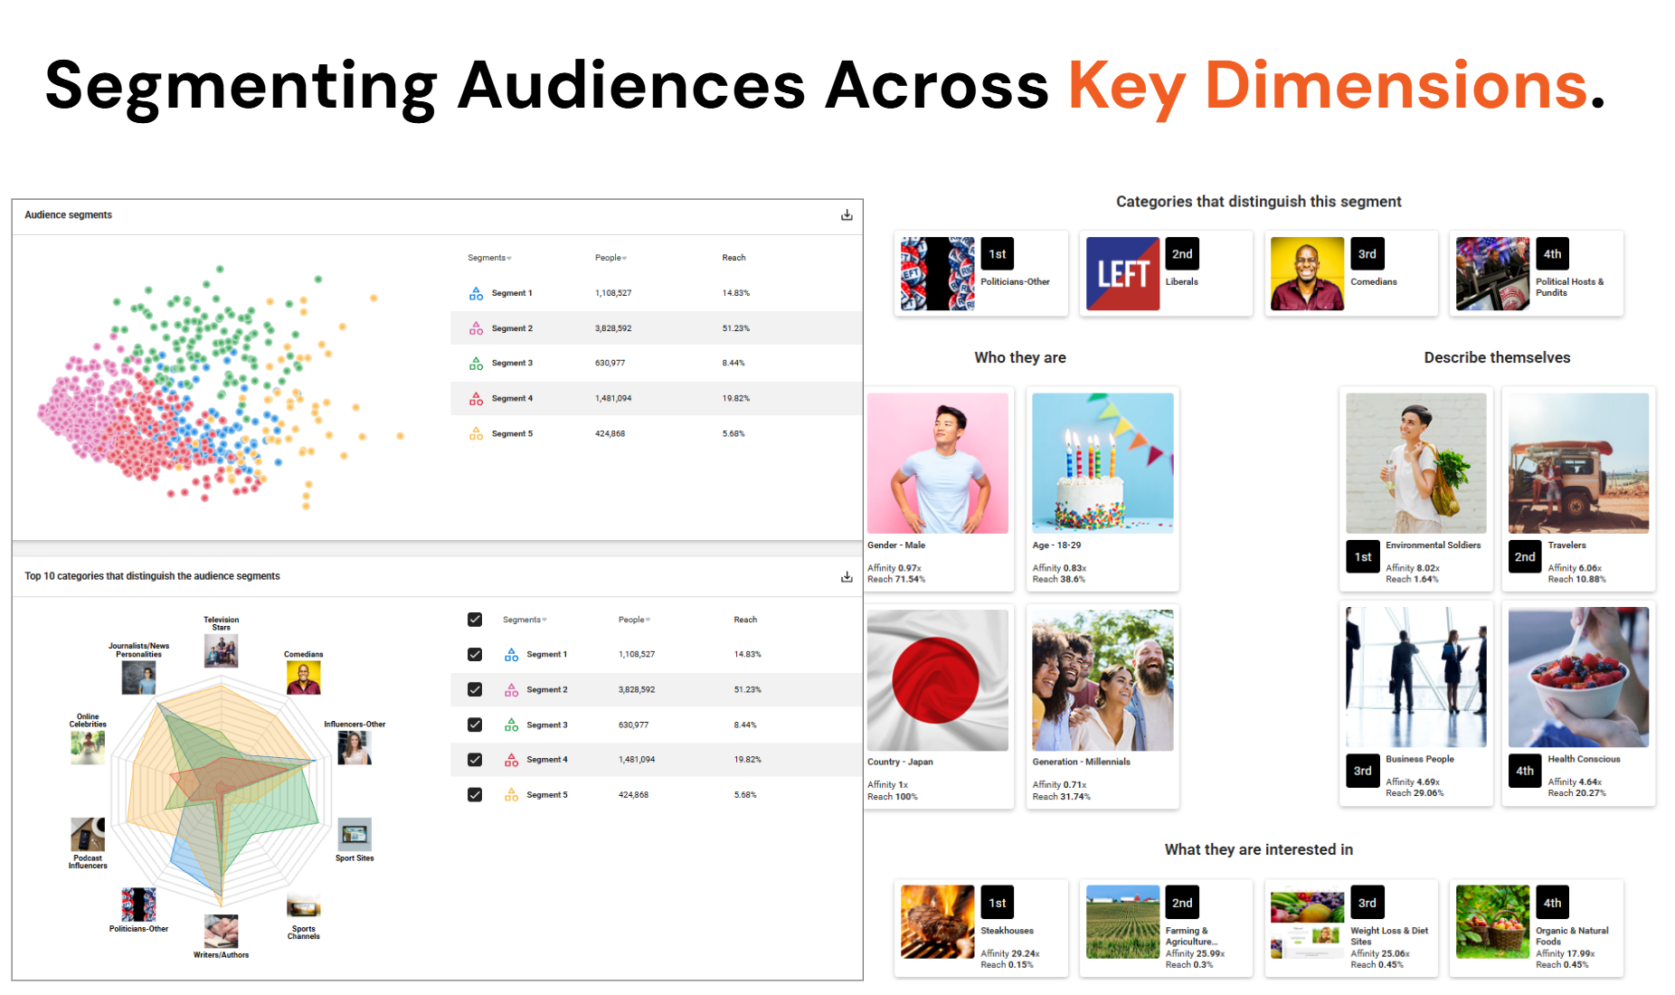Sort by People in Top 10 categories table
This screenshot has width=1675, height=995.
click(634, 620)
